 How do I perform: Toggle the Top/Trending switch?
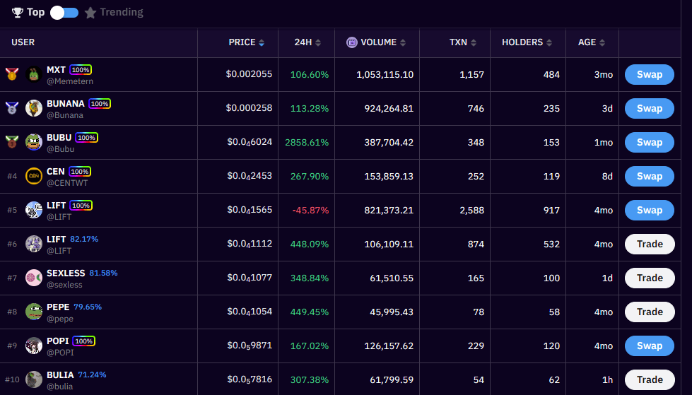point(64,12)
